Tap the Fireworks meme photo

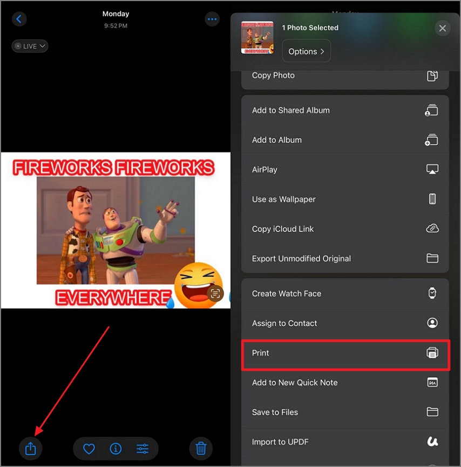(x=116, y=230)
